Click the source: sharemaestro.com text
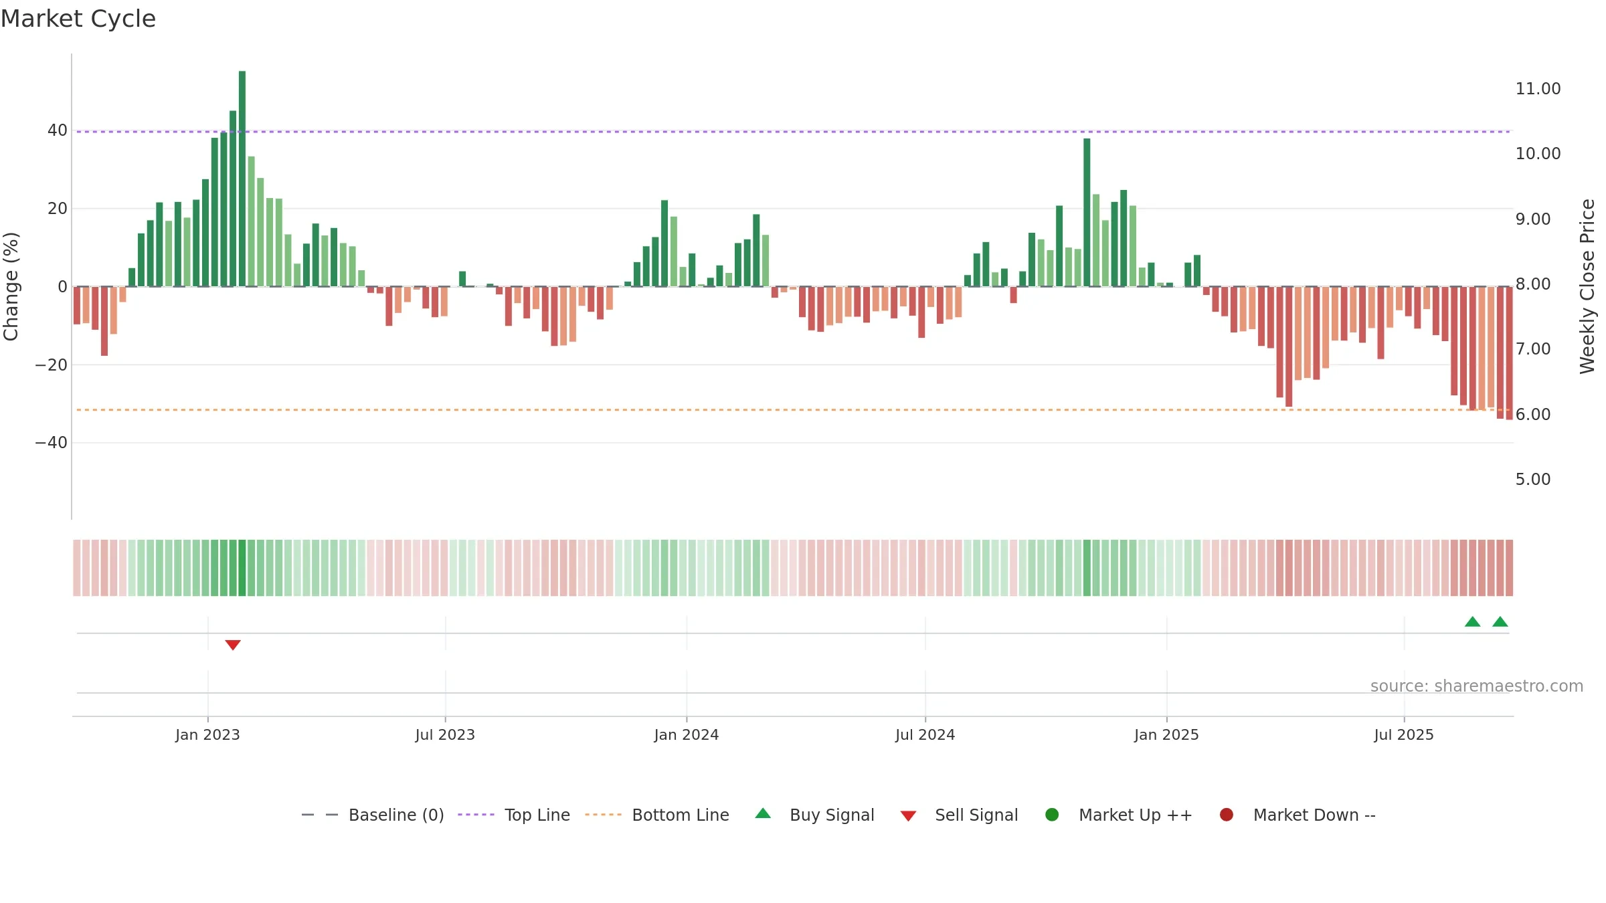The height and width of the screenshot is (903, 1606). click(x=1477, y=686)
